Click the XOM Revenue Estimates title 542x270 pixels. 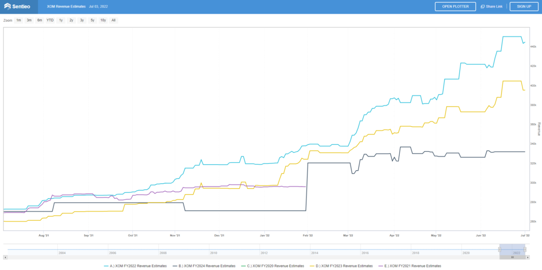66,6
